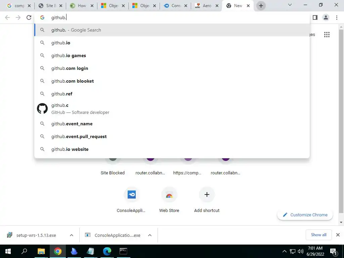344x258 pixels.
Task: Choose 'github.event.pull_request' suggestion
Action: [172, 136]
